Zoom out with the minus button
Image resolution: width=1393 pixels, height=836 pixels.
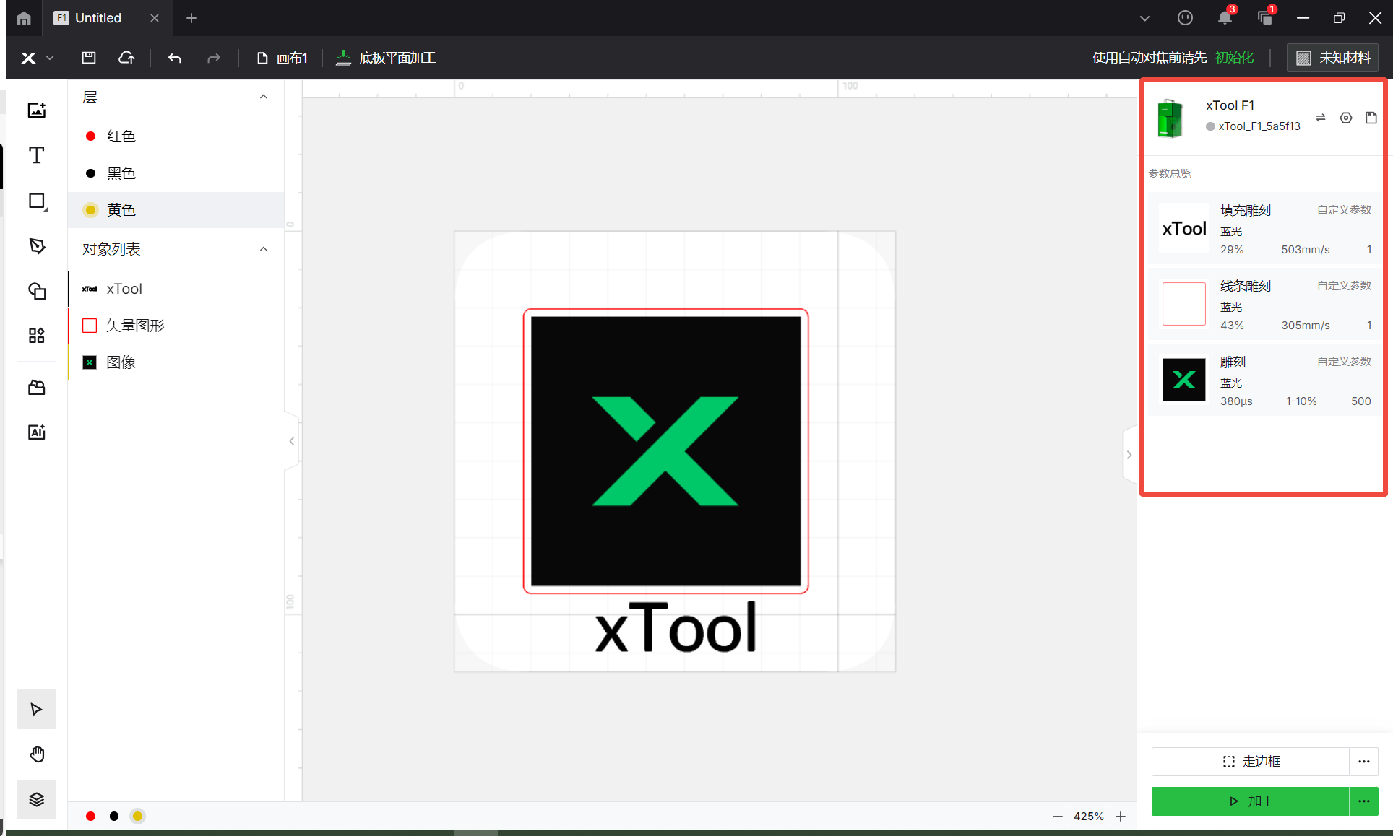point(1058,817)
